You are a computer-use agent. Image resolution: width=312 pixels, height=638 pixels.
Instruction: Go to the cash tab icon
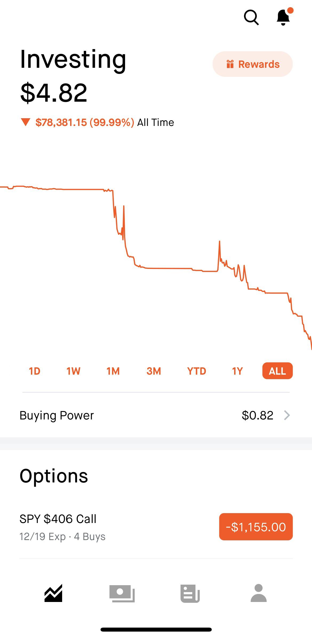tap(122, 593)
